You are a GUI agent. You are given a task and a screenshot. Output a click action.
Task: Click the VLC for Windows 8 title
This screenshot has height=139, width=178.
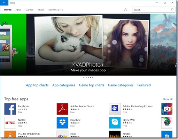tap(29, 134)
